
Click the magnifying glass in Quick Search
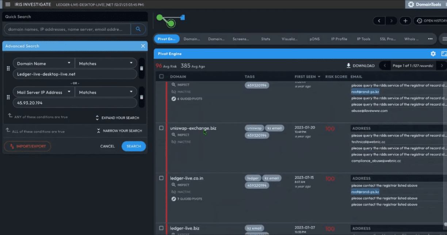[138, 29]
